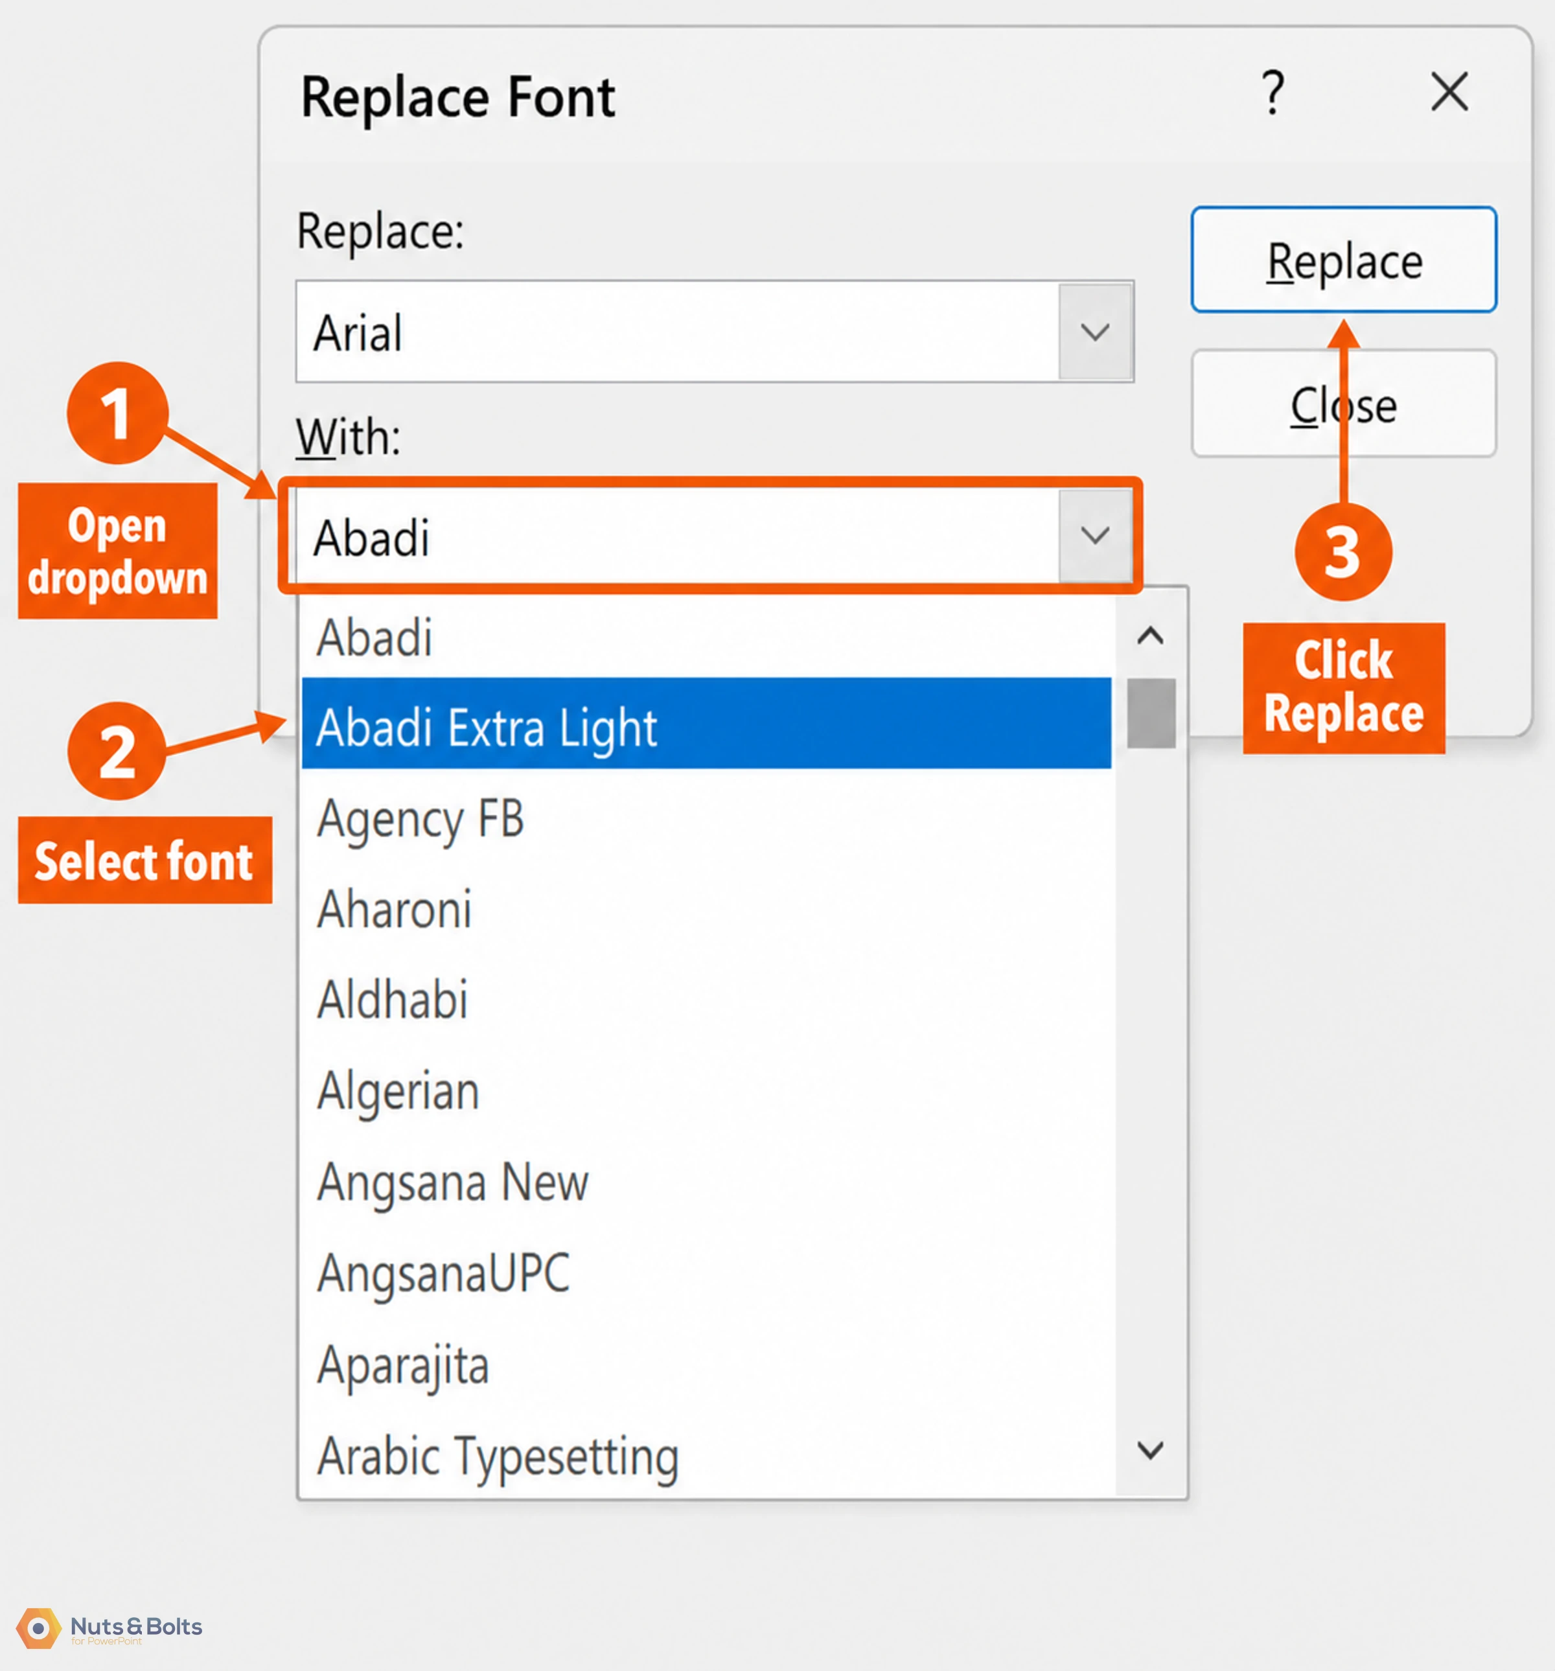
Task: Click the font list scrollbar thumb
Action: pos(1151,713)
